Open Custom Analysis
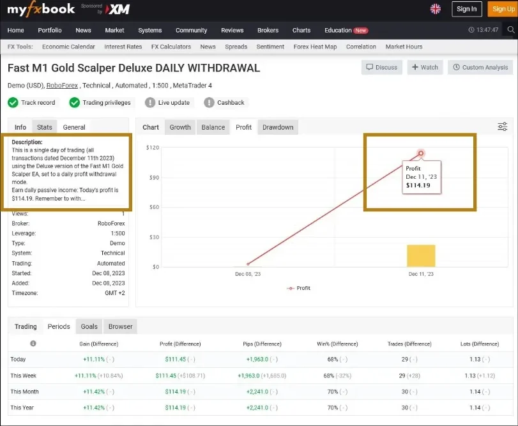The height and width of the screenshot is (426, 518). tap(480, 67)
